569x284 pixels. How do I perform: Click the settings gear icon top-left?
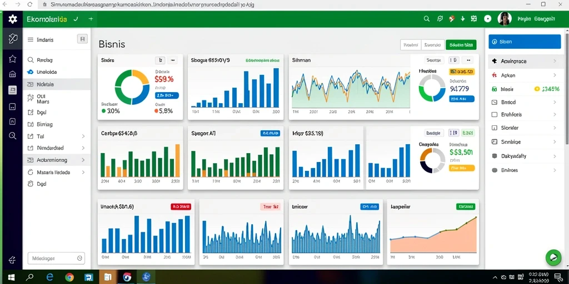(x=13, y=19)
